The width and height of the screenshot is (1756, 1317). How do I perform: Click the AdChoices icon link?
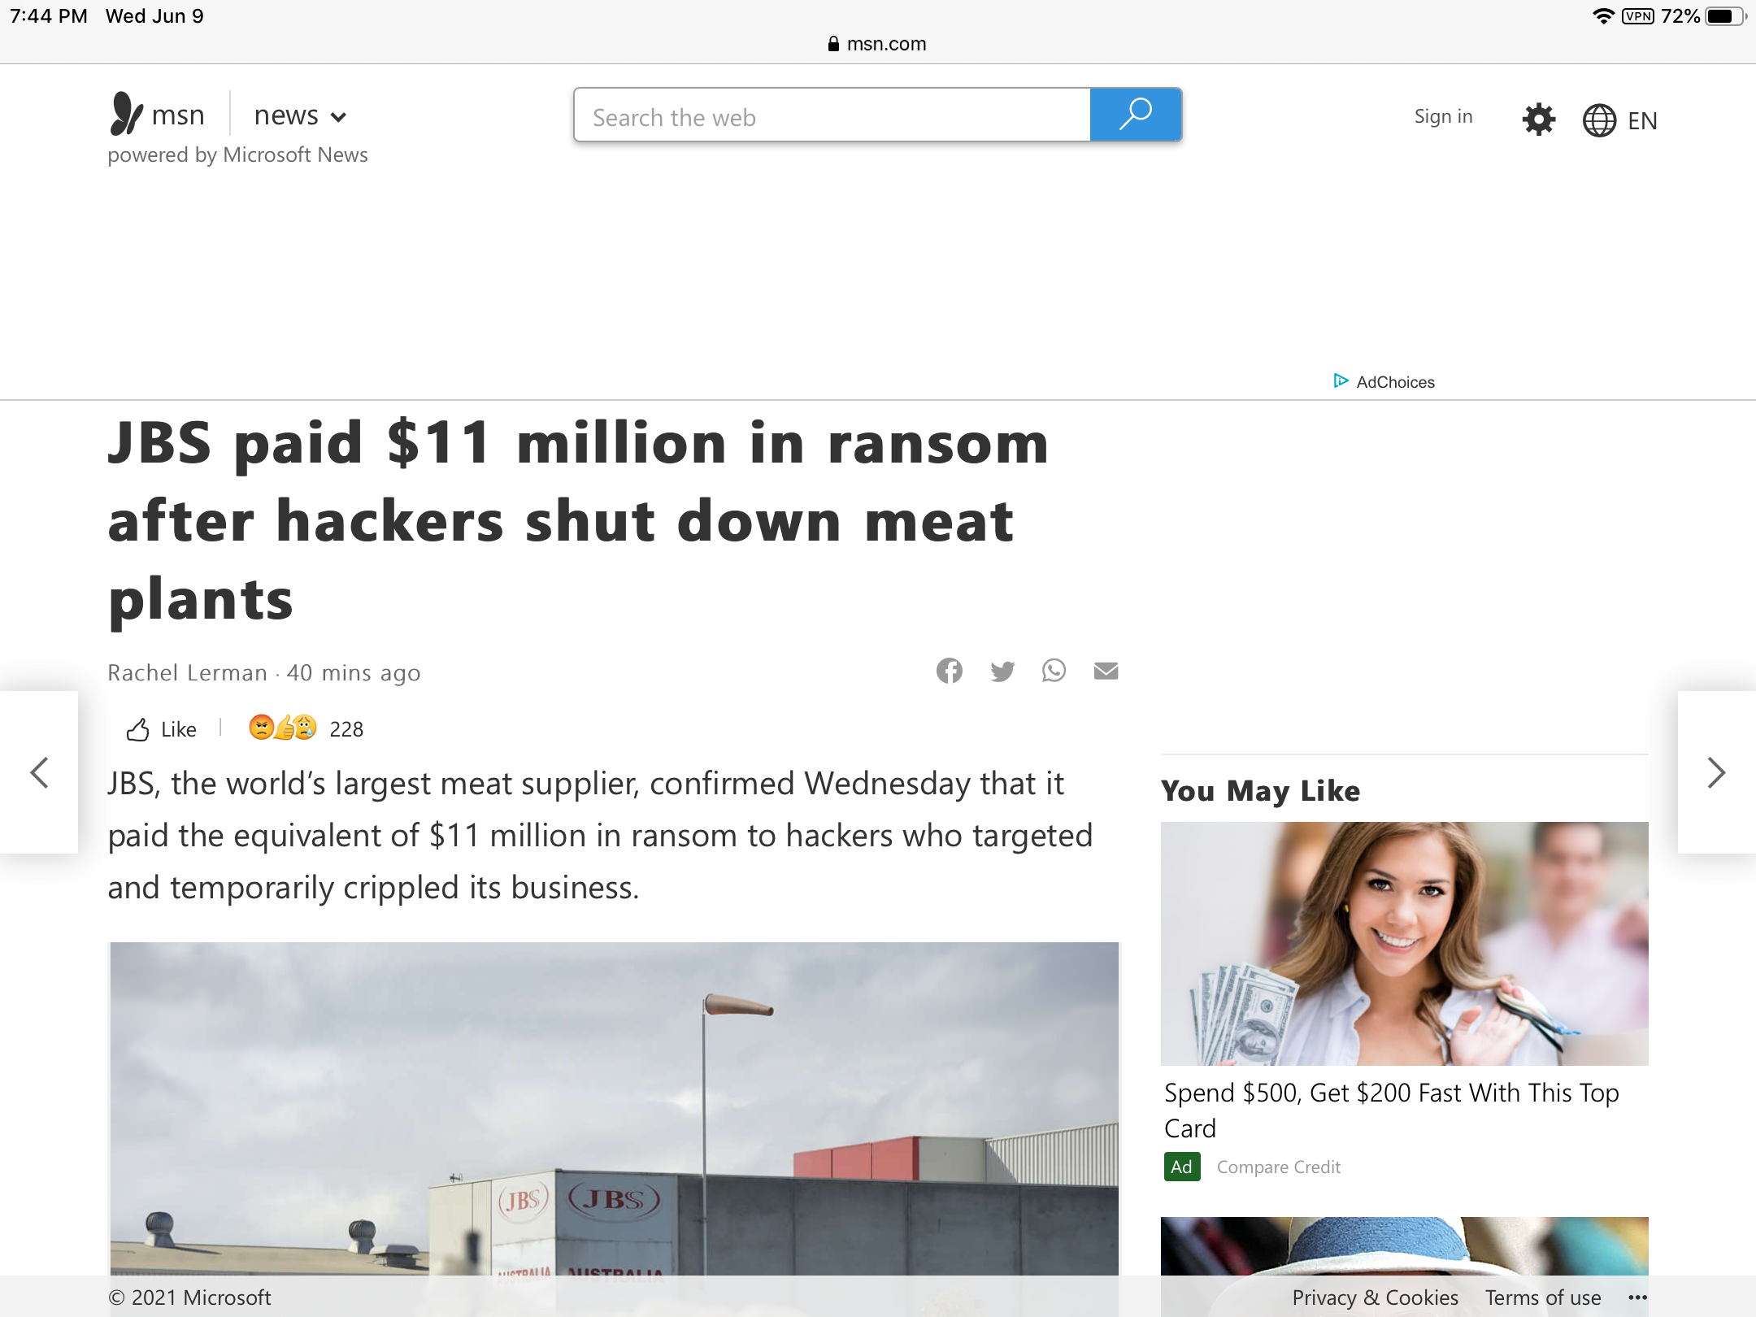[1384, 381]
